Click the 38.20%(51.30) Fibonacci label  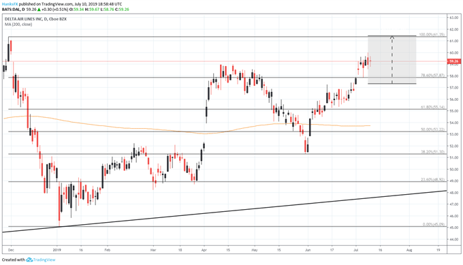[433, 152]
